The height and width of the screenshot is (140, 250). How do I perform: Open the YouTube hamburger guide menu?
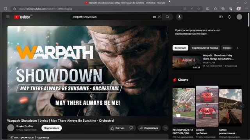(x=8, y=17)
